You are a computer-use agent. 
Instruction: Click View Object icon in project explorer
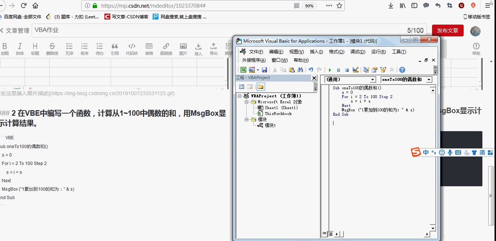[x=250, y=87]
